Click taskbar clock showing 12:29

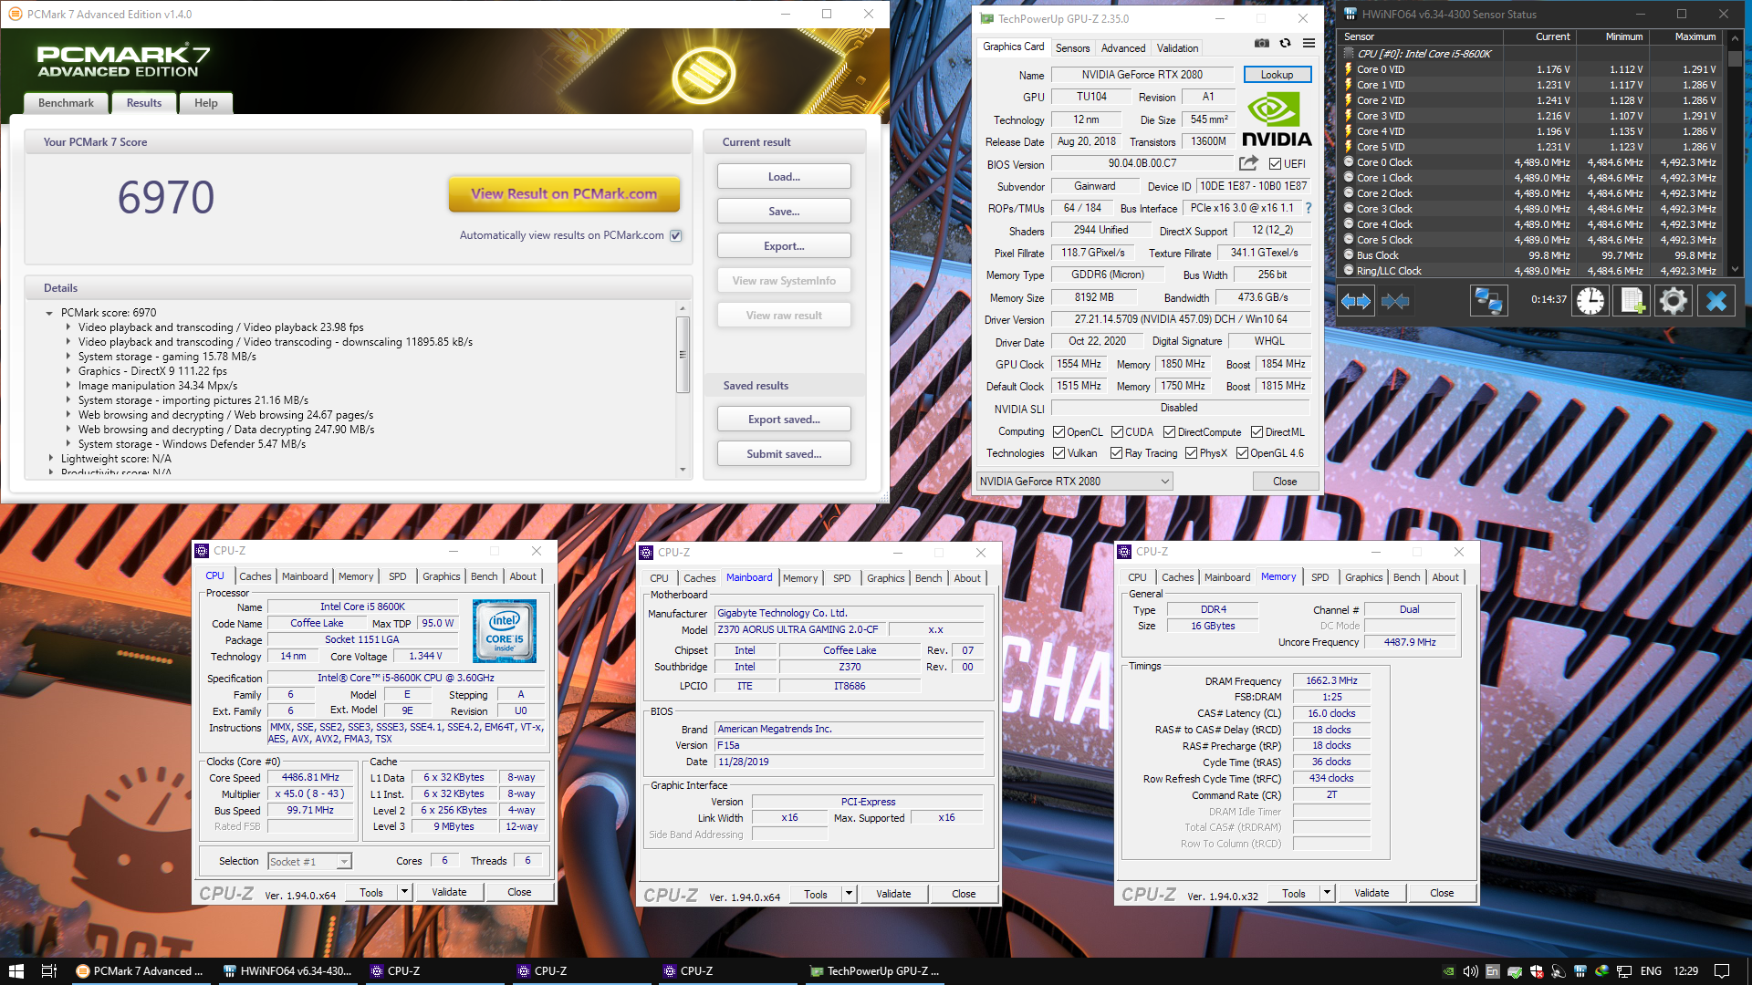[x=1686, y=971]
